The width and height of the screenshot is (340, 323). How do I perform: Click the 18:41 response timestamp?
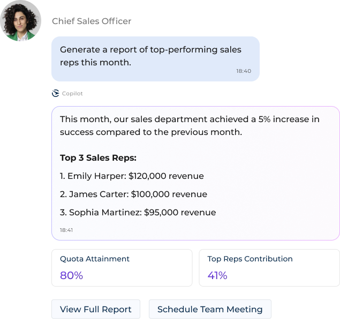click(66, 230)
